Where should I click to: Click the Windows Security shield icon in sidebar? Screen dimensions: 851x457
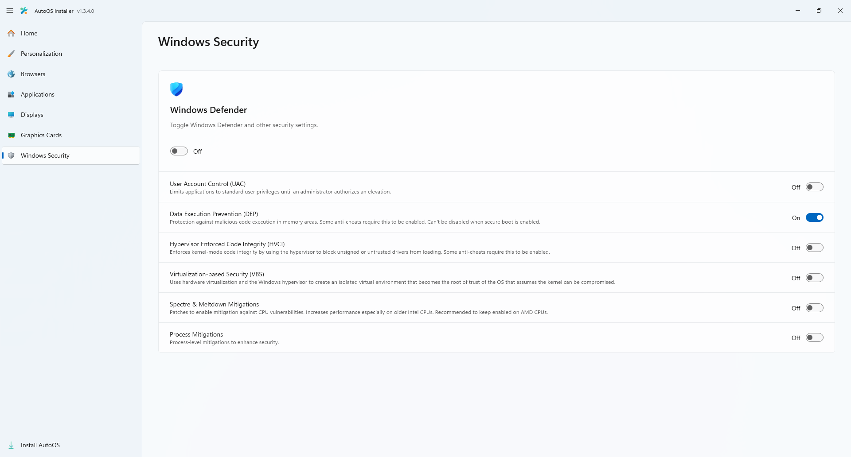pos(11,155)
